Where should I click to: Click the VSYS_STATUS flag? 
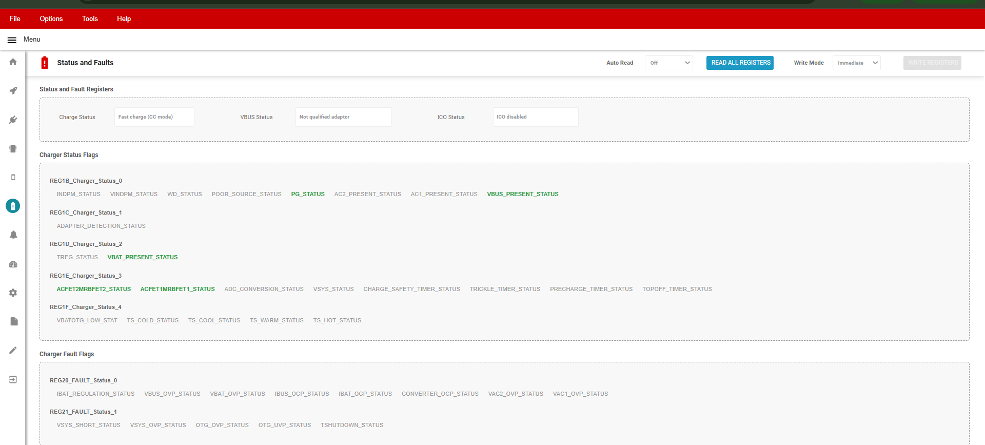coord(333,289)
